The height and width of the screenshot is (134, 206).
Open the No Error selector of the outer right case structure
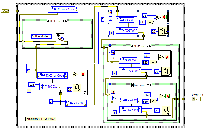click(148, 46)
